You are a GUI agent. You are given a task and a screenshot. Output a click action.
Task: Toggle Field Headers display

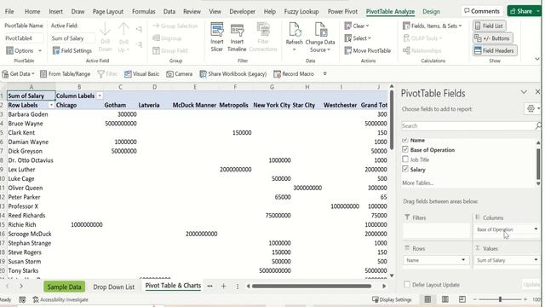tap(495, 50)
